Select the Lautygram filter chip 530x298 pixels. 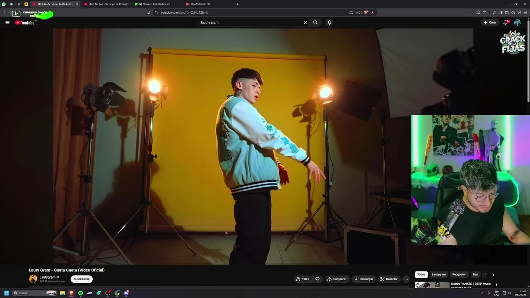(438, 274)
